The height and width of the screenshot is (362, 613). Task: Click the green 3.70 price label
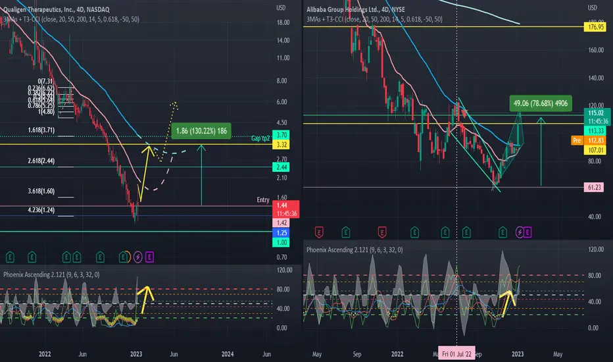point(281,135)
